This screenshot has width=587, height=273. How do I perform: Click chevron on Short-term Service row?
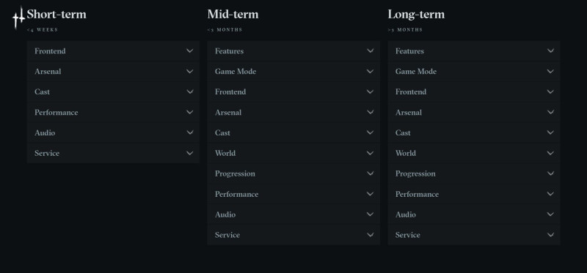(190, 153)
